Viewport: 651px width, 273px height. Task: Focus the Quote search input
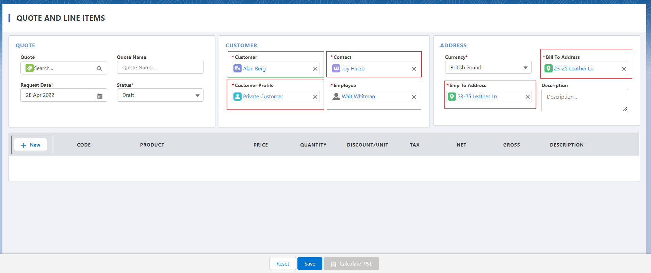[64, 68]
